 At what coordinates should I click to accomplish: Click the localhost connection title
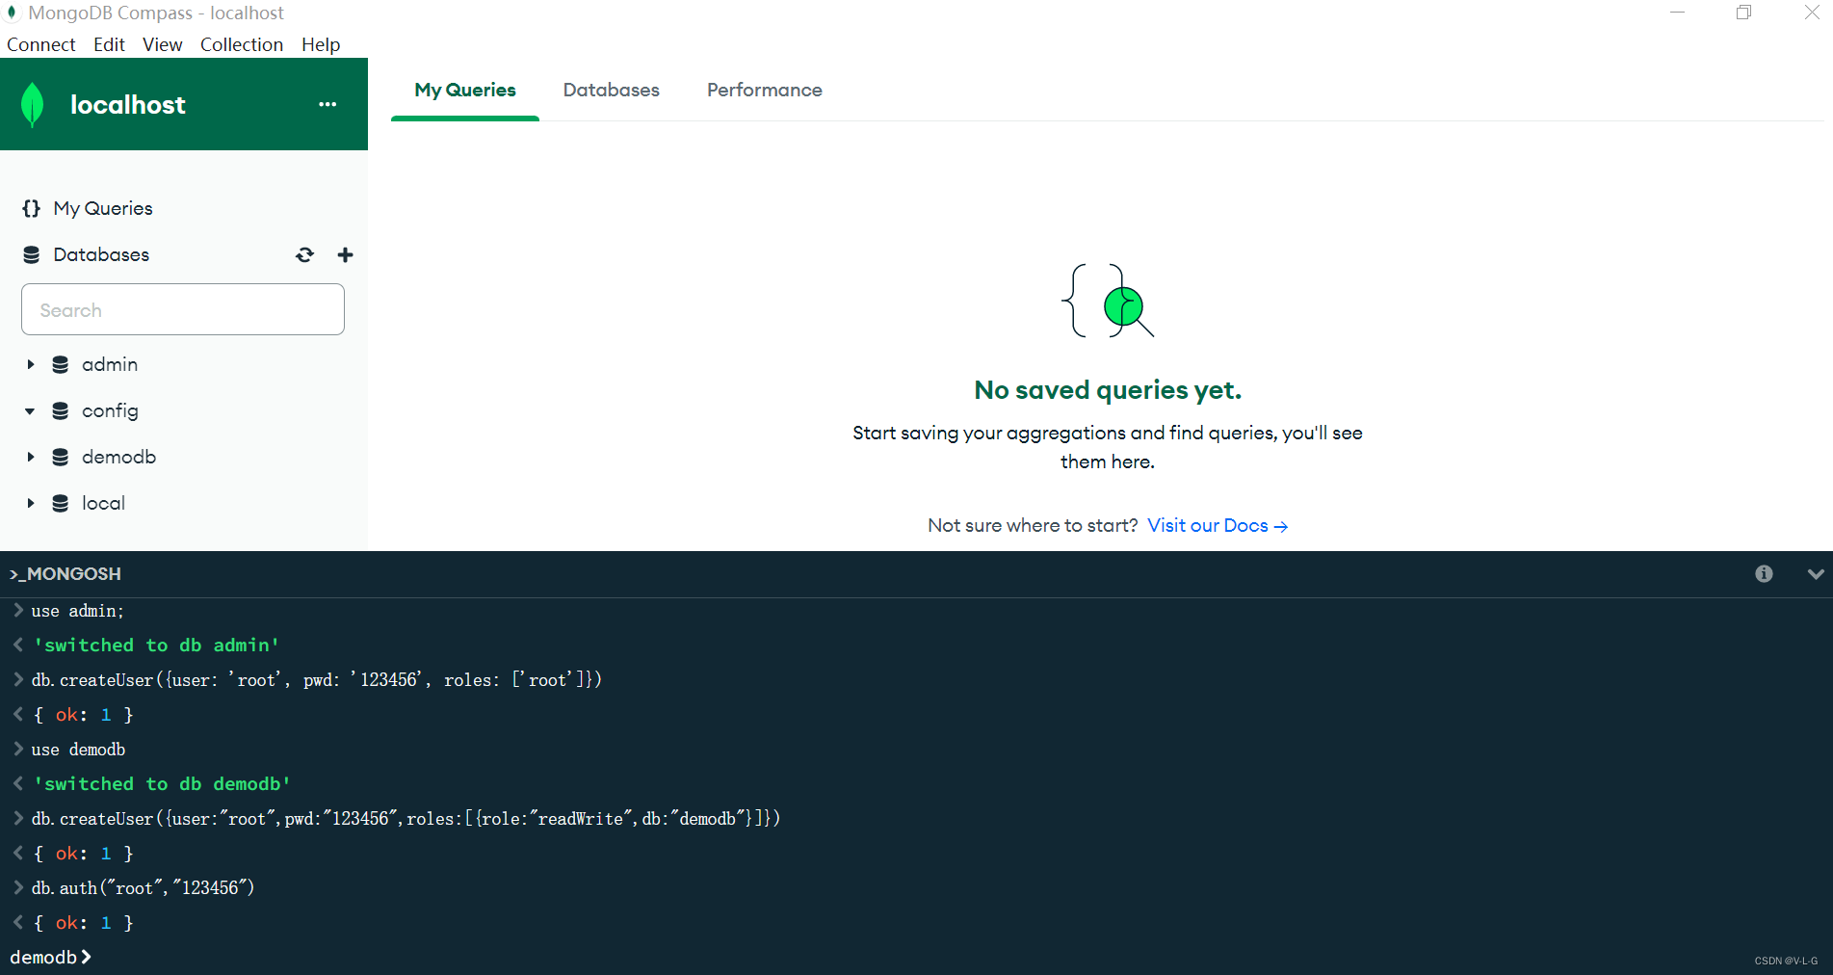click(128, 104)
